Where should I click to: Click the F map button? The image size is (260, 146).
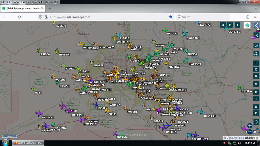pyautogui.click(x=256, y=113)
